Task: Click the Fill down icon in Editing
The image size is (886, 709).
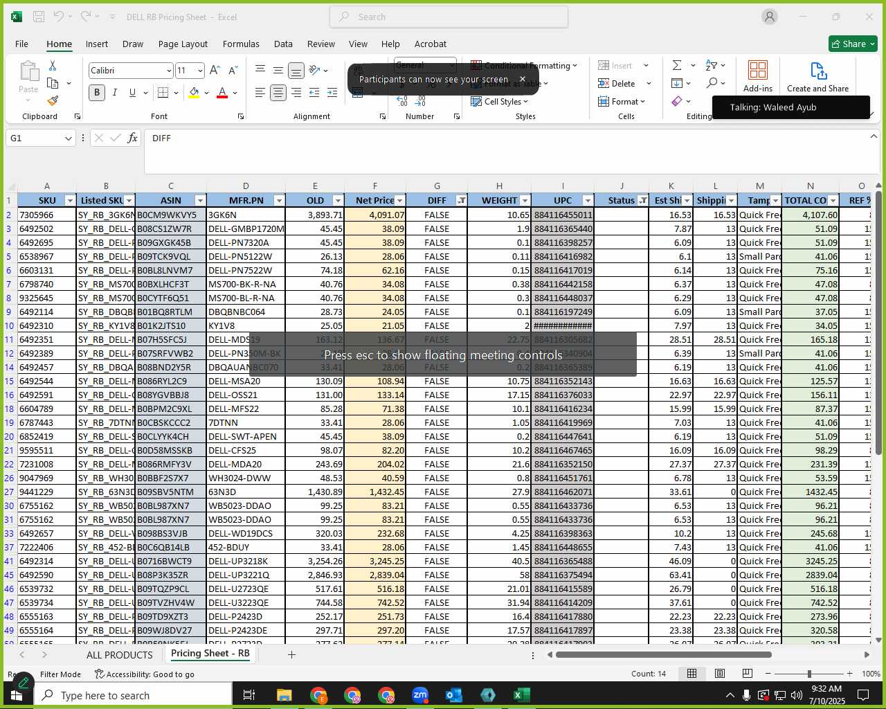Action: [x=677, y=83]
